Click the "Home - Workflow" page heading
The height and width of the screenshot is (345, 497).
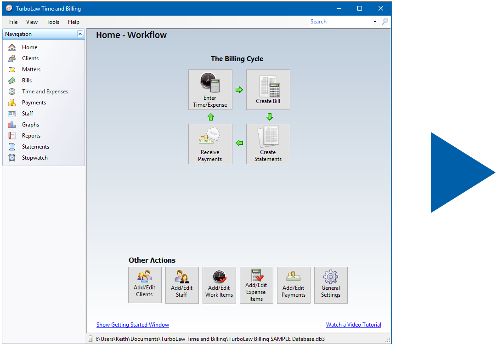tap(131, 35)
